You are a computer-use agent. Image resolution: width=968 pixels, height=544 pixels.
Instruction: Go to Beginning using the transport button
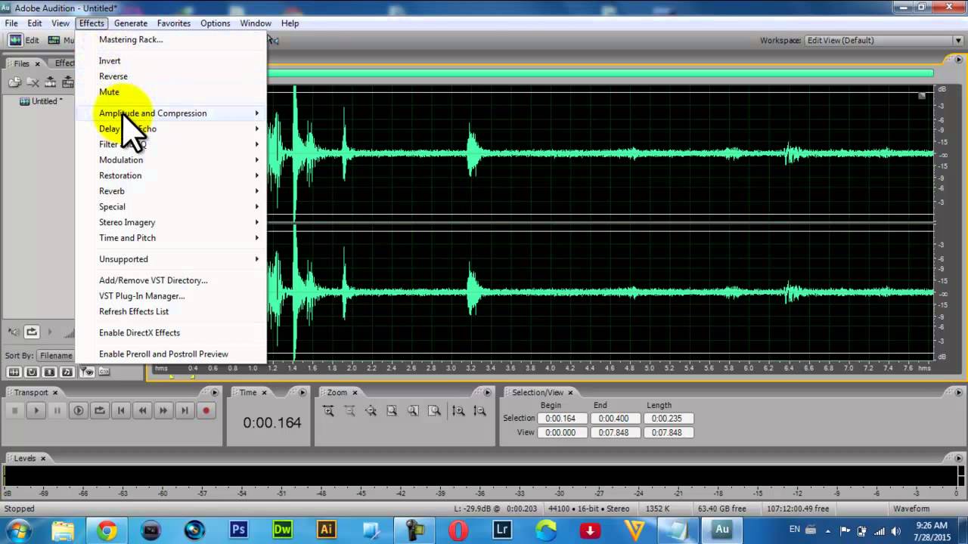click(120, 410)
